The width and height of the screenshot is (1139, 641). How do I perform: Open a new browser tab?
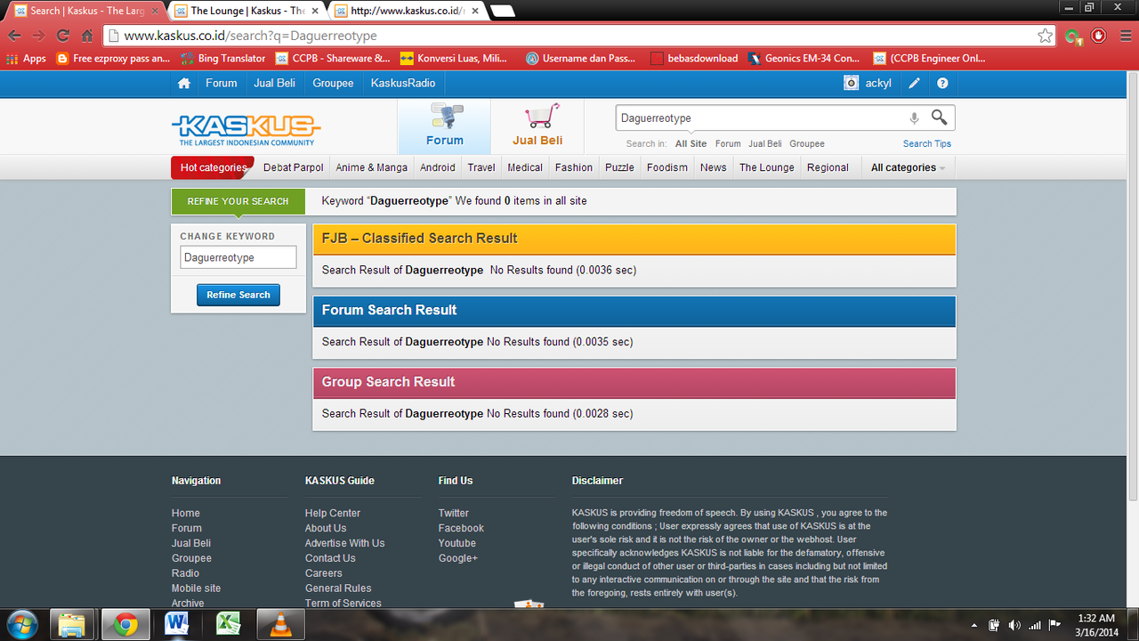tap(502, 12)
